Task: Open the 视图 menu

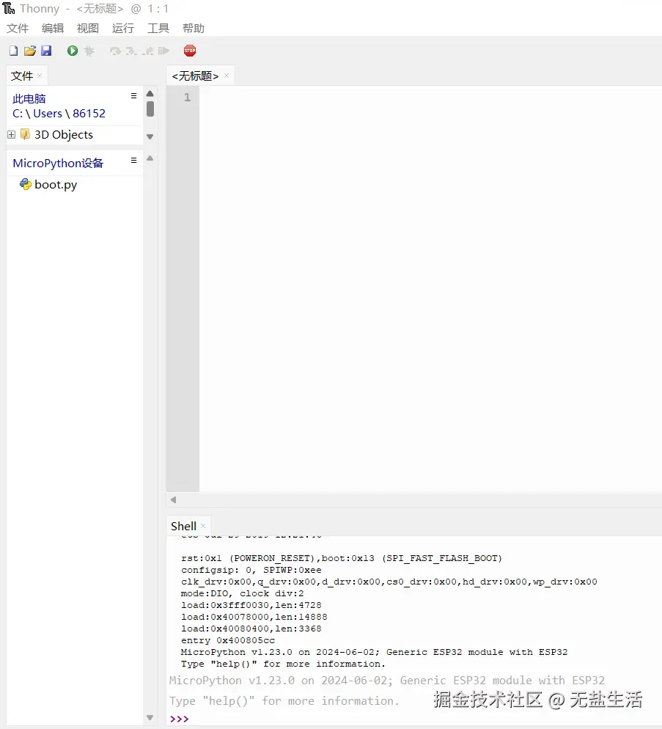Action: coord(88,29)
